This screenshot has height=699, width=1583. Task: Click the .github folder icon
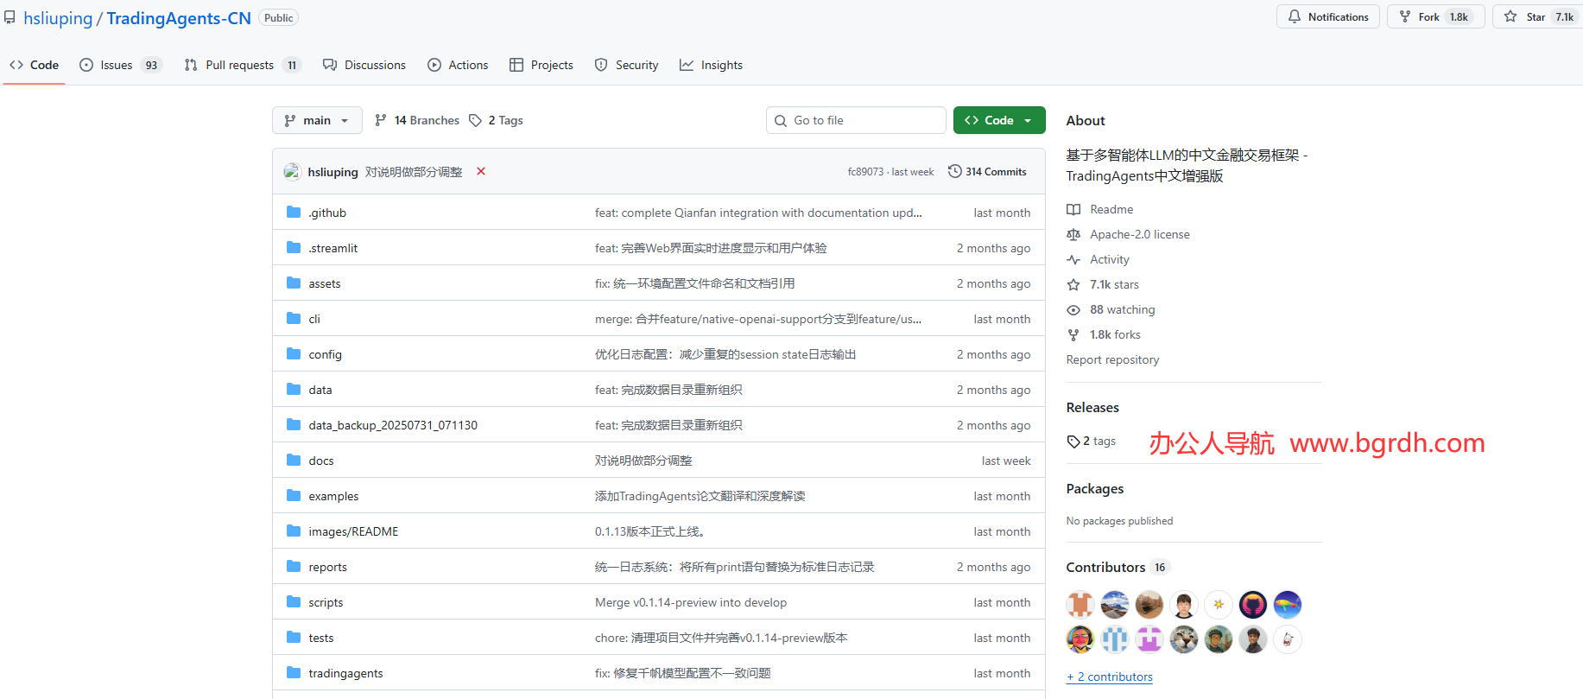[x=294, y=213]
